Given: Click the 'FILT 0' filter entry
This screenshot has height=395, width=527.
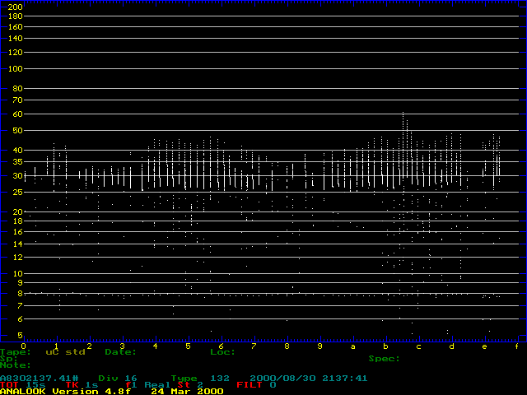Looking at the screenshot, I should [256, 385].
